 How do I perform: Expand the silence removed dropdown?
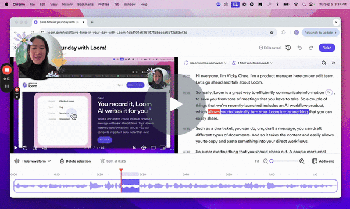[x=205, y=63]
